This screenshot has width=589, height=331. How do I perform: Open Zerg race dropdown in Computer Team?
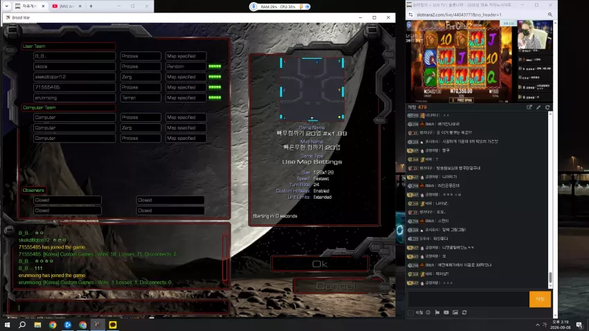141,127
